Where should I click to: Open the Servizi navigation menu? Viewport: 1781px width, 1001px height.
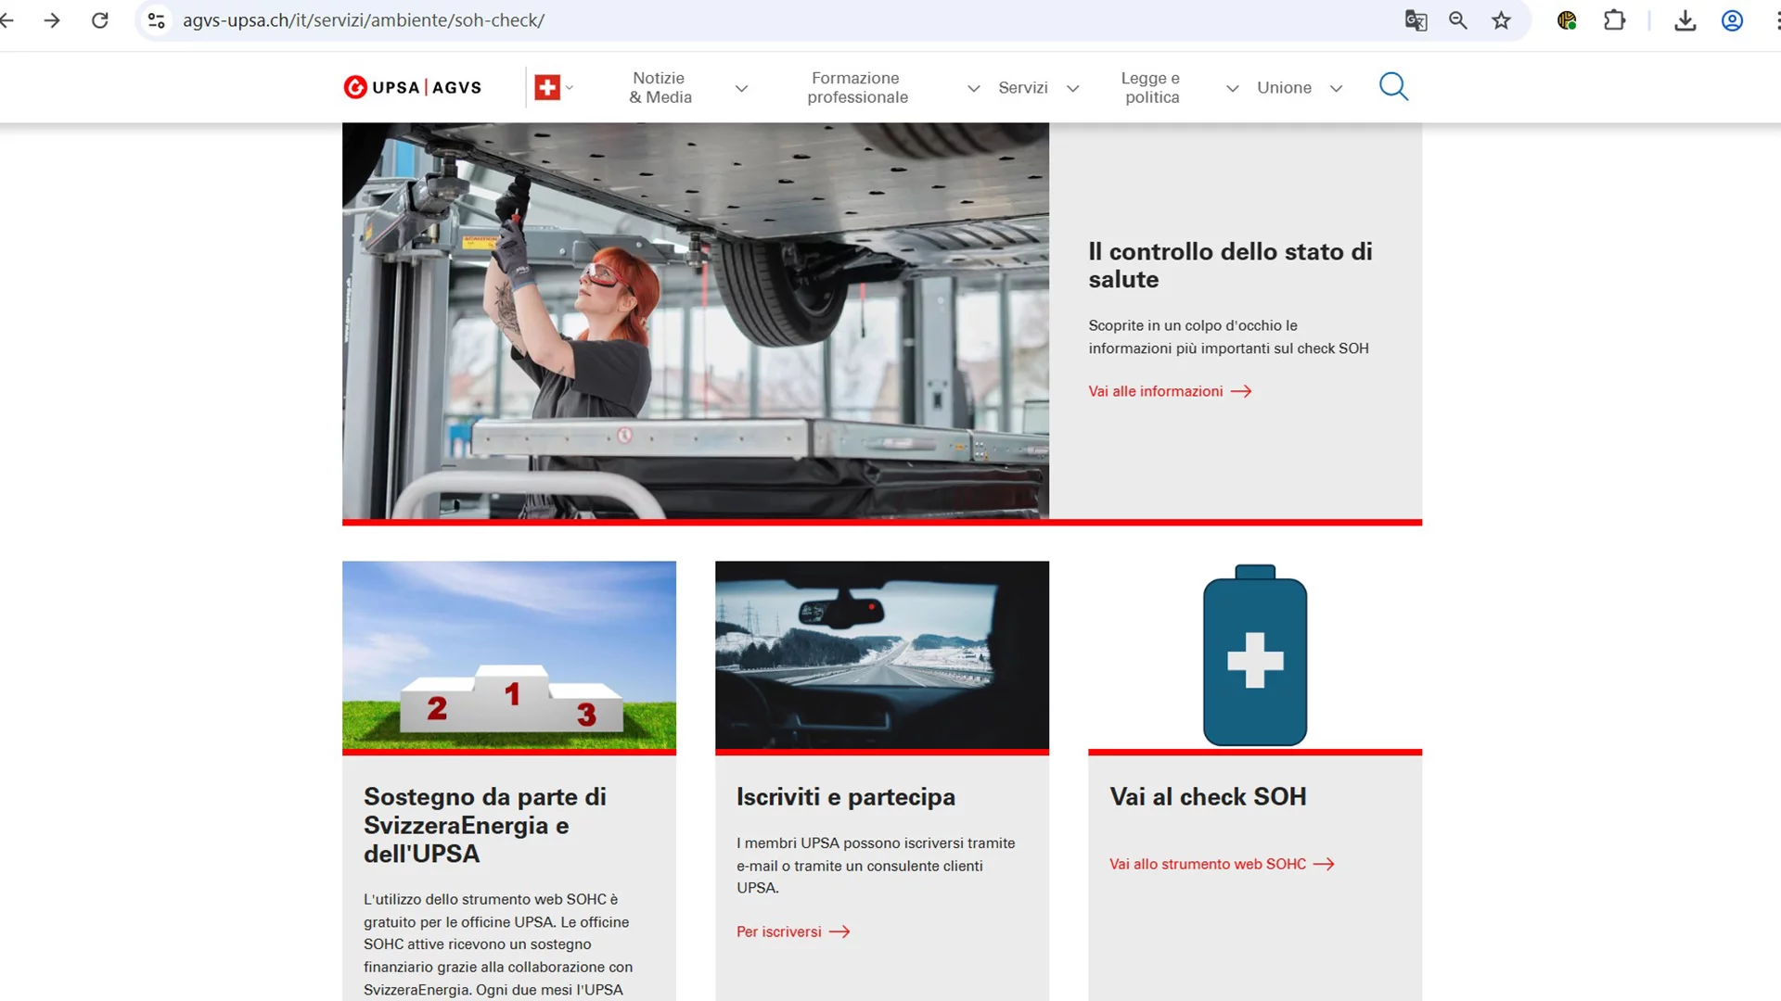1023,88
